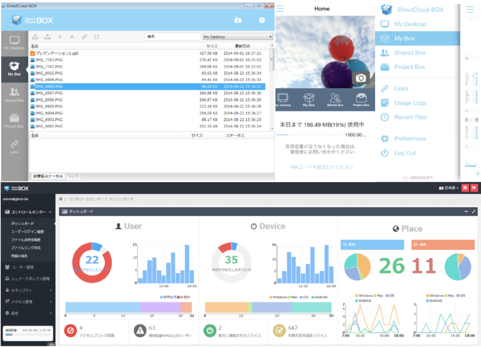The width and height of the screenshot is (481, 347).
Task: Select My Box in desktop app sidebar
Action: pyautogui.click(x=14, y=69)
